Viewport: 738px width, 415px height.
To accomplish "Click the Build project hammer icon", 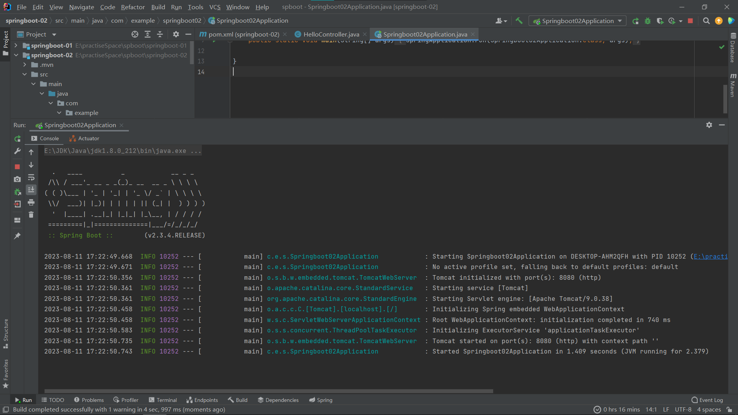I will click(x=519, y=21).
